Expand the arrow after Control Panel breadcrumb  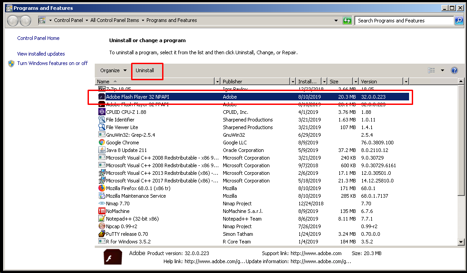point(87,20)
